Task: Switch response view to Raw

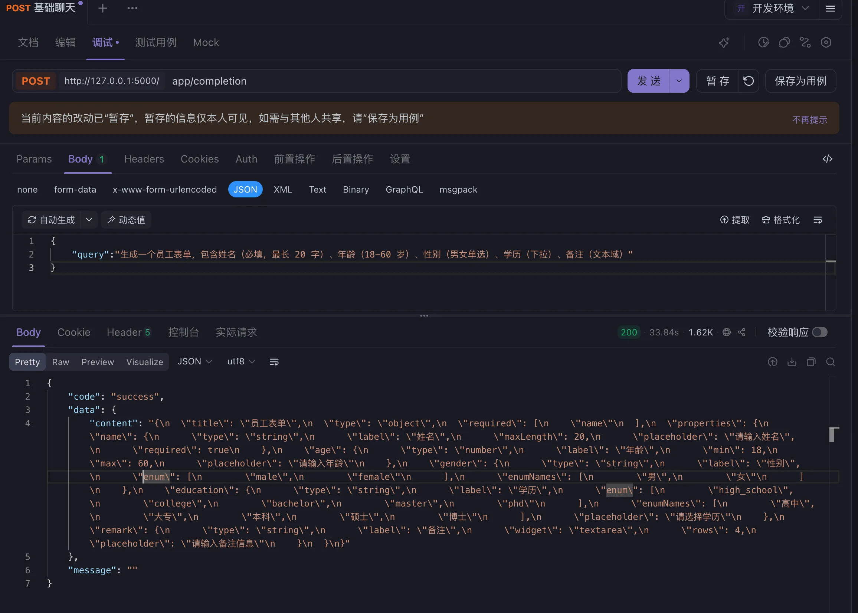Action: coord(60,362)
